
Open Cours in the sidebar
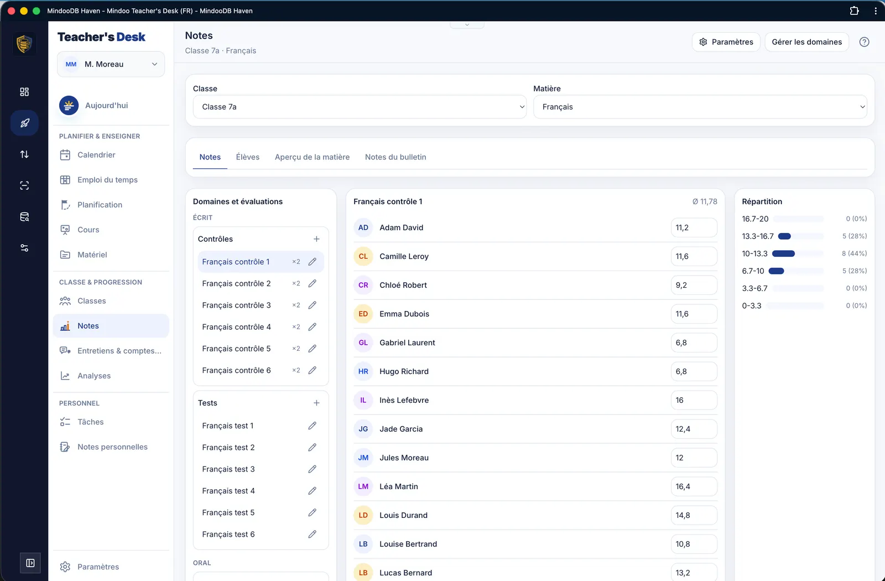click(111, 230)
